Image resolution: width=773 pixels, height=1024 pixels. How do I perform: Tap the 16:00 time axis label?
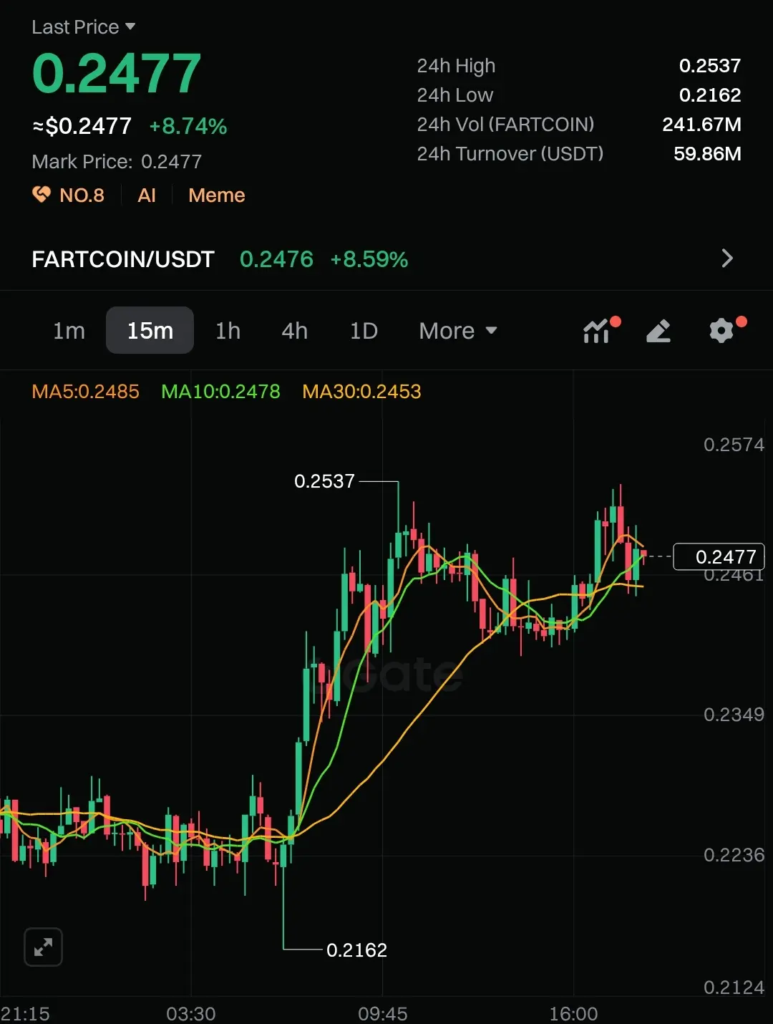coord(573,1014)
